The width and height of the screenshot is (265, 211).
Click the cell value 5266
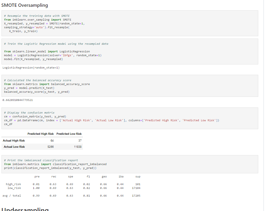[x=51, y=147]
